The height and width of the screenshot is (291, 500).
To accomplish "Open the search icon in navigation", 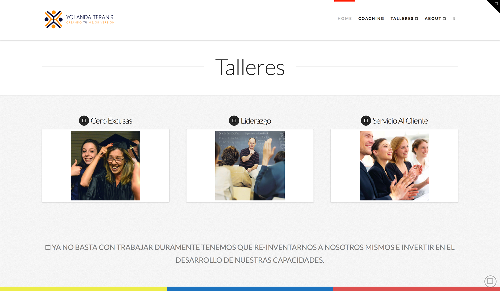I will coord(454,18).
